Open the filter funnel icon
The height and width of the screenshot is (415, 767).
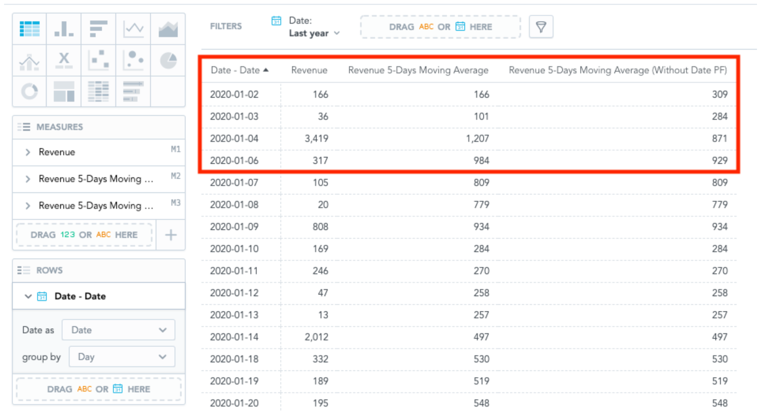click(x=541, y=27)
